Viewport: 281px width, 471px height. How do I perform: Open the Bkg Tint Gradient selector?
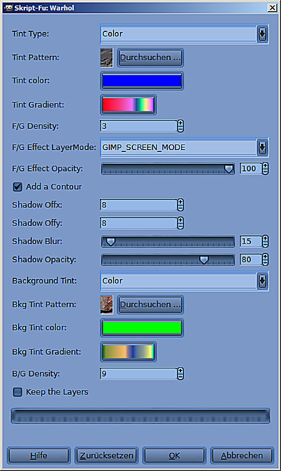tap(128, 352)
